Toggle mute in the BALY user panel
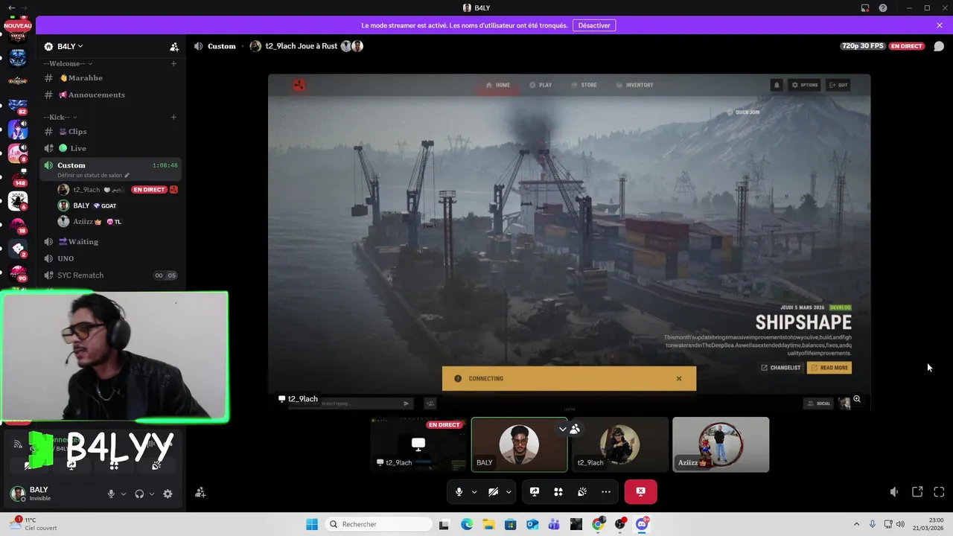The height and width of the screenshot is (536, 953). [x=111, y=494]
